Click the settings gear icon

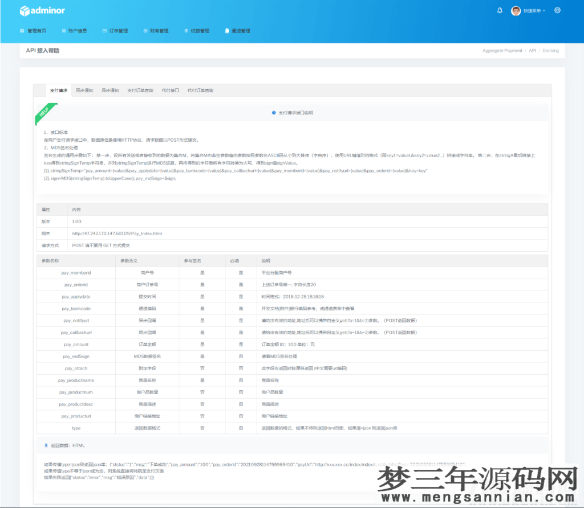coord(557,10)
